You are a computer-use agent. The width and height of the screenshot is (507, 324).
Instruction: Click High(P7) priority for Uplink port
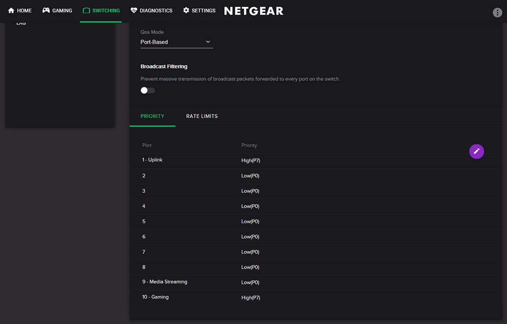tap(251, 161)
